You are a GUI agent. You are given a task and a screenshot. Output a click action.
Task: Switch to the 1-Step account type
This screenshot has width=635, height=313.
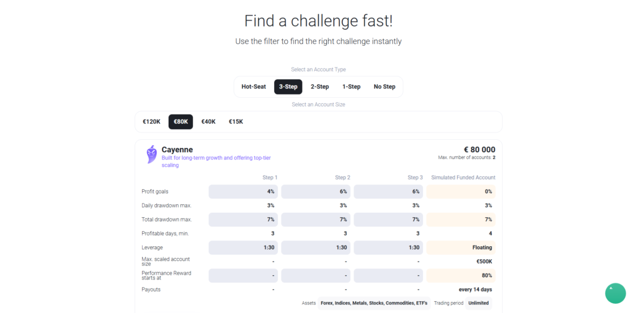point(352,87)
